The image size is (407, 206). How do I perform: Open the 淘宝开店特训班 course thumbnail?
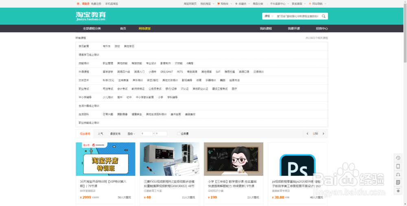pyautogui.click(x=105, y=159)
